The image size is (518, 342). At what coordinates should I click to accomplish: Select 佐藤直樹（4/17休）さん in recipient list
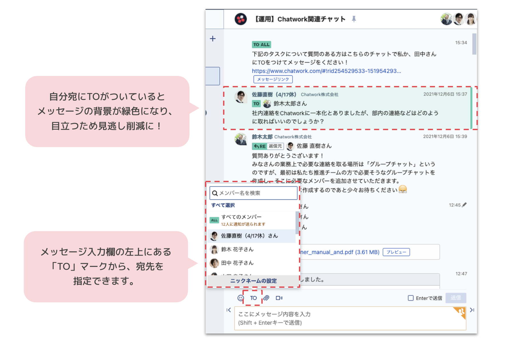pos(251,236)
